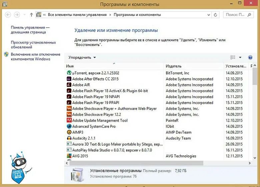The width and height of the screenshot is (260, 187).
Task: Select publisher AVG Technologies cell
Action: 181,156
